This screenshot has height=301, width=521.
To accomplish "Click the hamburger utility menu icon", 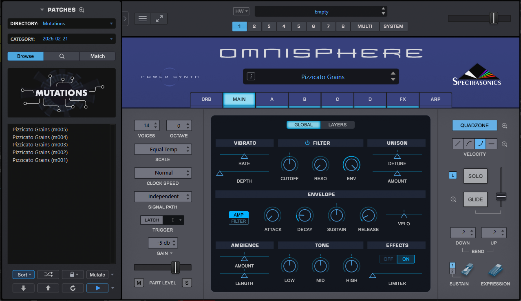I will 142,18.
